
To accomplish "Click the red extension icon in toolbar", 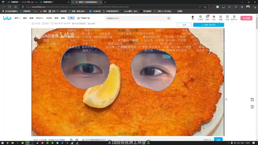I will (212, 7).
